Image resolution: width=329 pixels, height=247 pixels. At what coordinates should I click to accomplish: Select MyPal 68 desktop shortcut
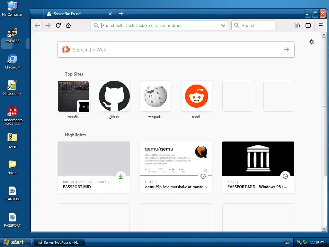[x=13, y=35]
